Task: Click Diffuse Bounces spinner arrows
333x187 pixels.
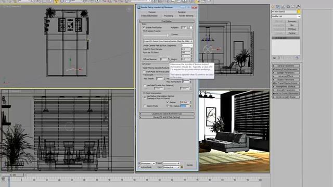Action: pyautogui.click(x=169, y=59)
